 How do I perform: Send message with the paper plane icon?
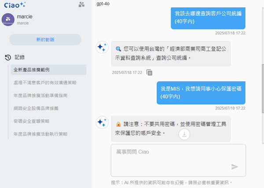235,167
